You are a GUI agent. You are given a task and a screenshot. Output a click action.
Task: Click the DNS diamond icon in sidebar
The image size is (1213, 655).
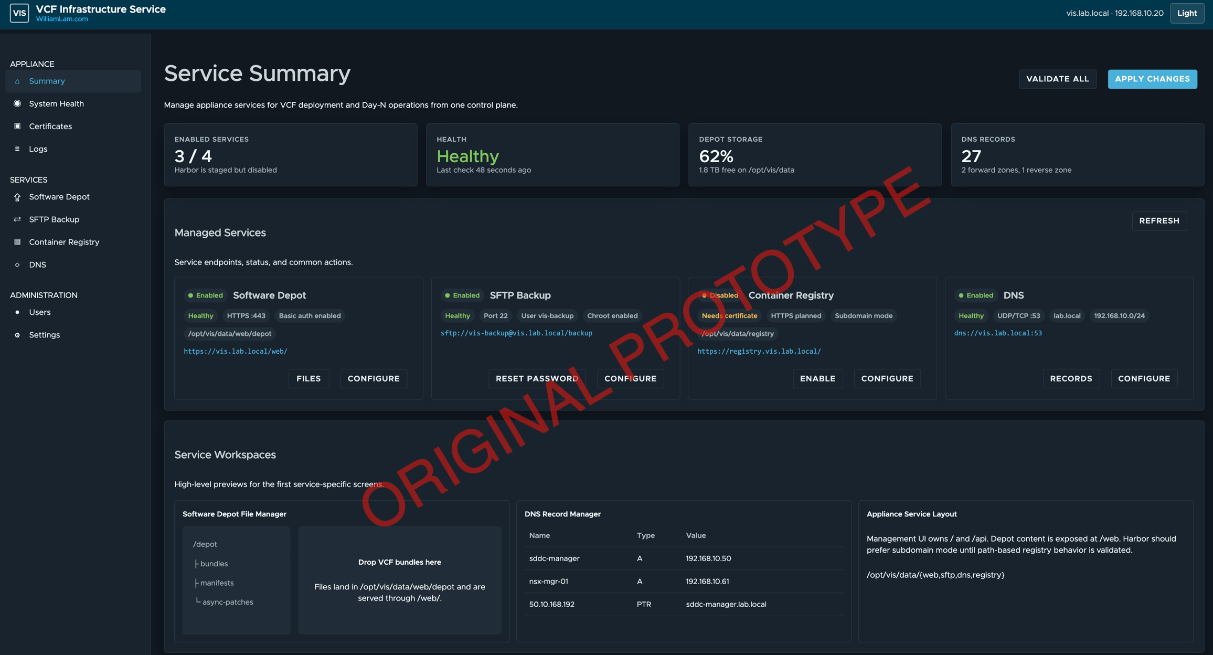17,265
